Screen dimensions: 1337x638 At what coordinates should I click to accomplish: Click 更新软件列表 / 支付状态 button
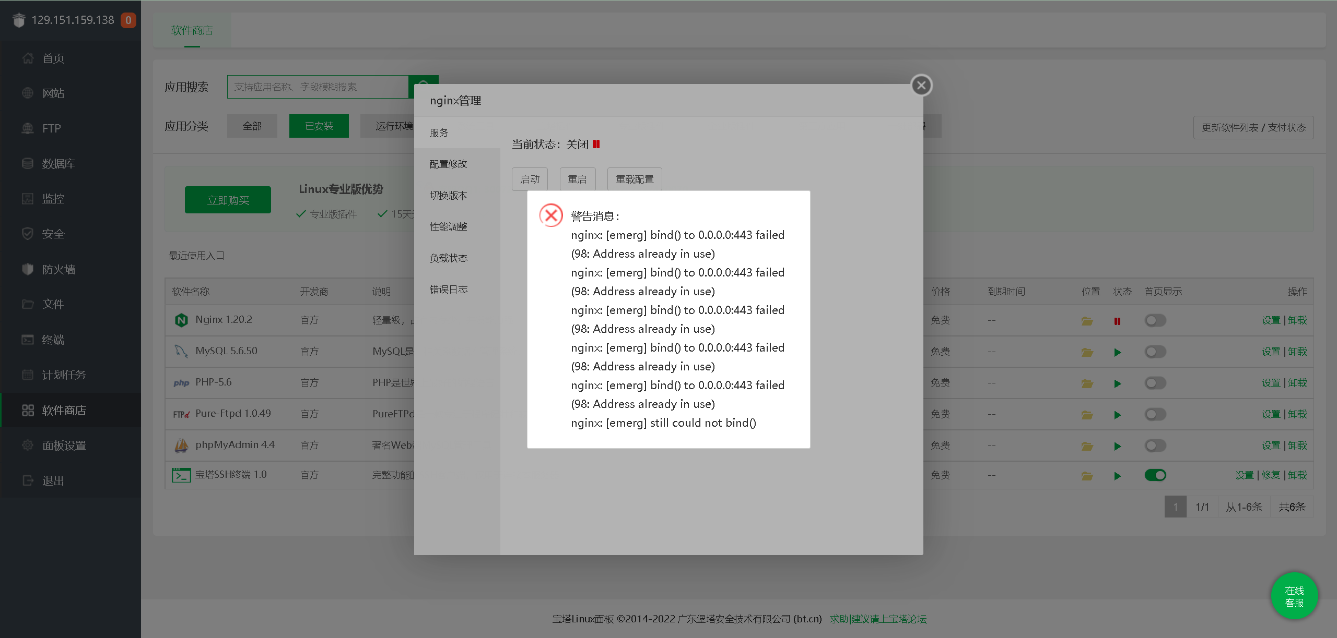[x=1253, y=127]
